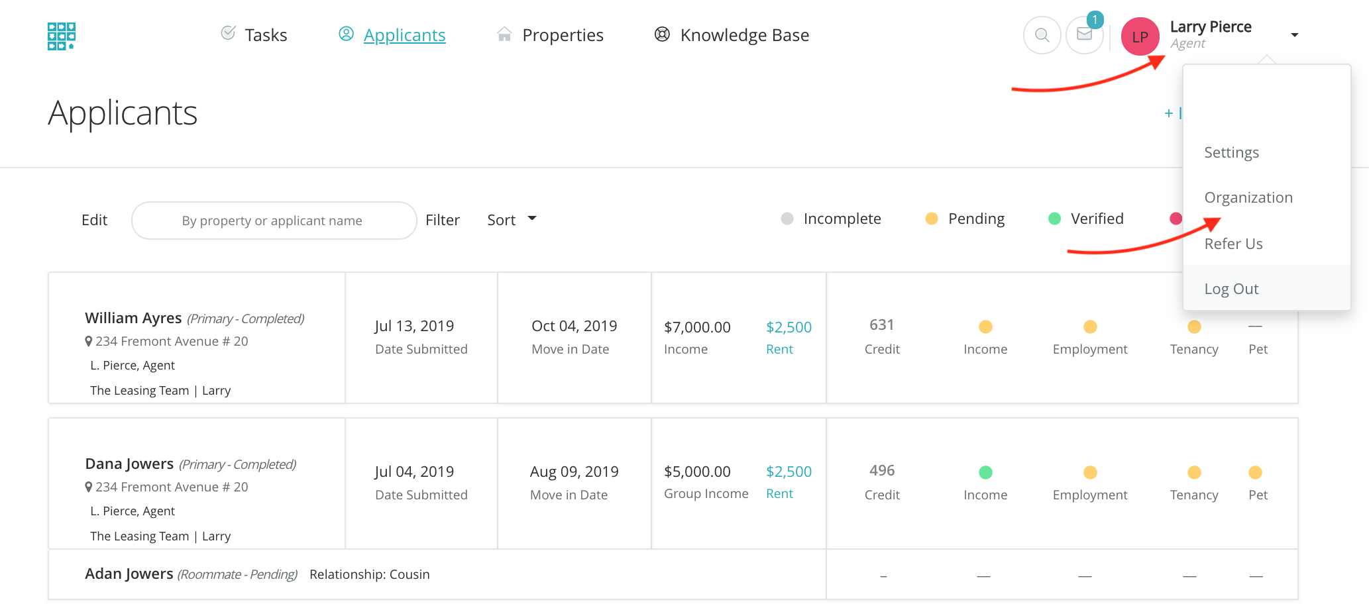This screenshot has height=604, width=1369.
Task: Open the search magnifier icon
Action: pyautogui.click(x=1042, y=35)
